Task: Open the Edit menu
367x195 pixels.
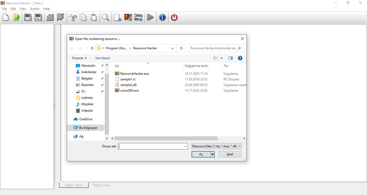Action: 13,9
